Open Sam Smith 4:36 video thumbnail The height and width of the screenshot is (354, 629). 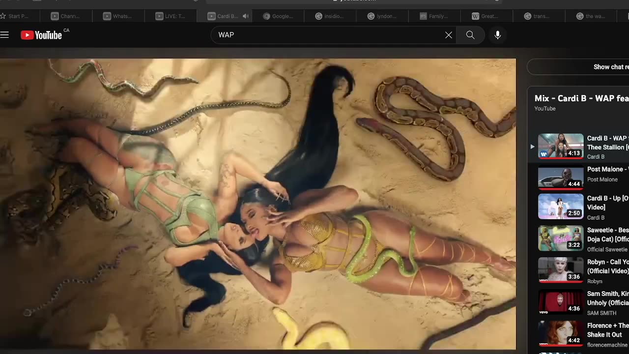point(561,302)
